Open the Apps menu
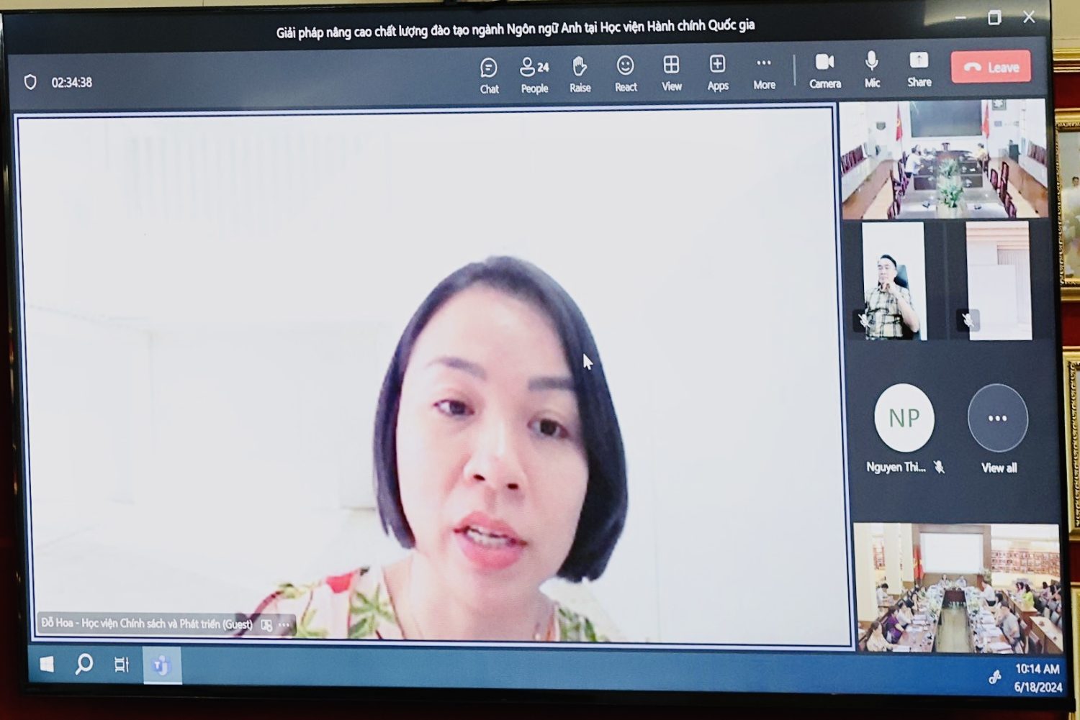 click(717, 73)
